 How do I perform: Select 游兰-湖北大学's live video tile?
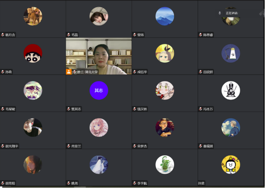(x=99, y=56)
